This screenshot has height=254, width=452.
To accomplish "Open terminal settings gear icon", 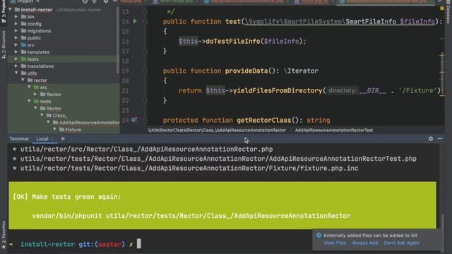I will click(x=431, y=139).
